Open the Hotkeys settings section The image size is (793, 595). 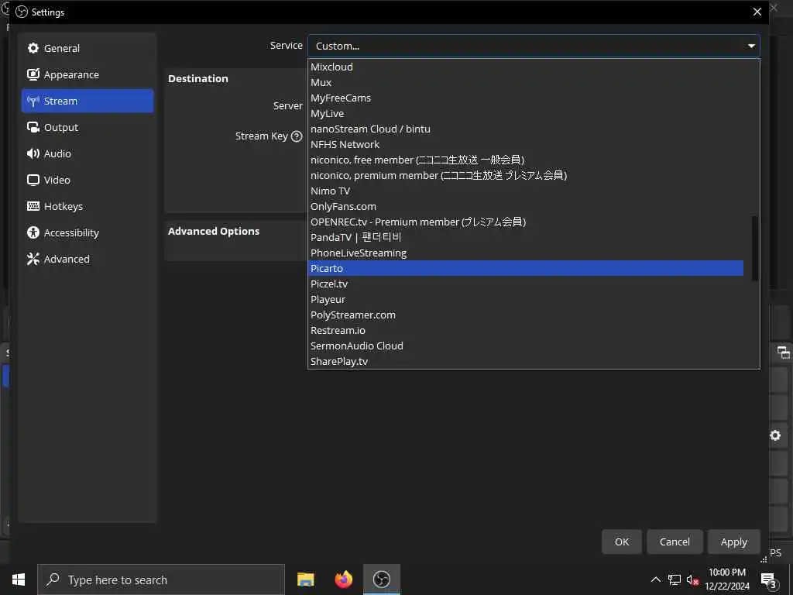tap(87, 206)
